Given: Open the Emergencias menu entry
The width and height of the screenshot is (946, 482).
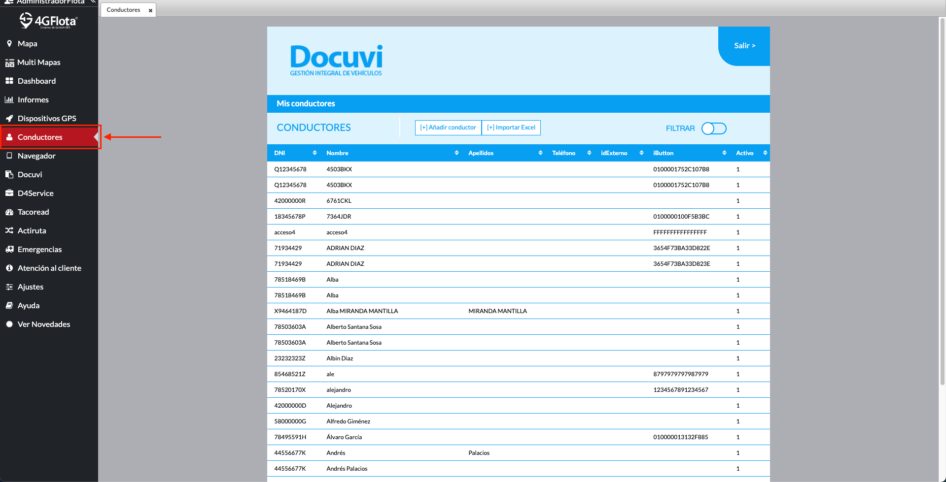Looking at the screenshot, I should coord(49,249).
